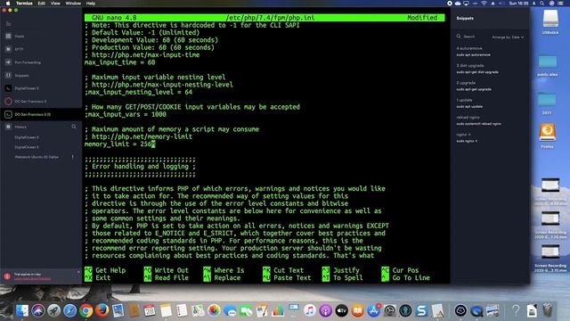Open Messages from the Dock

(230, 310)
